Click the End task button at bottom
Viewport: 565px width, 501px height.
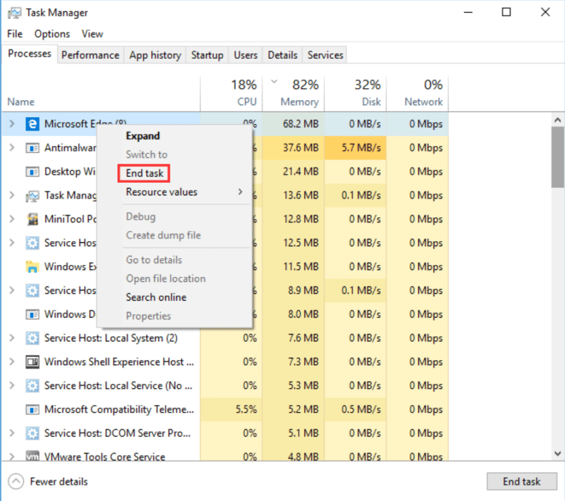pos(521,482)
